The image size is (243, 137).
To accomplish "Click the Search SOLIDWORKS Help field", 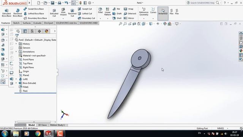I will coord(202,3).
